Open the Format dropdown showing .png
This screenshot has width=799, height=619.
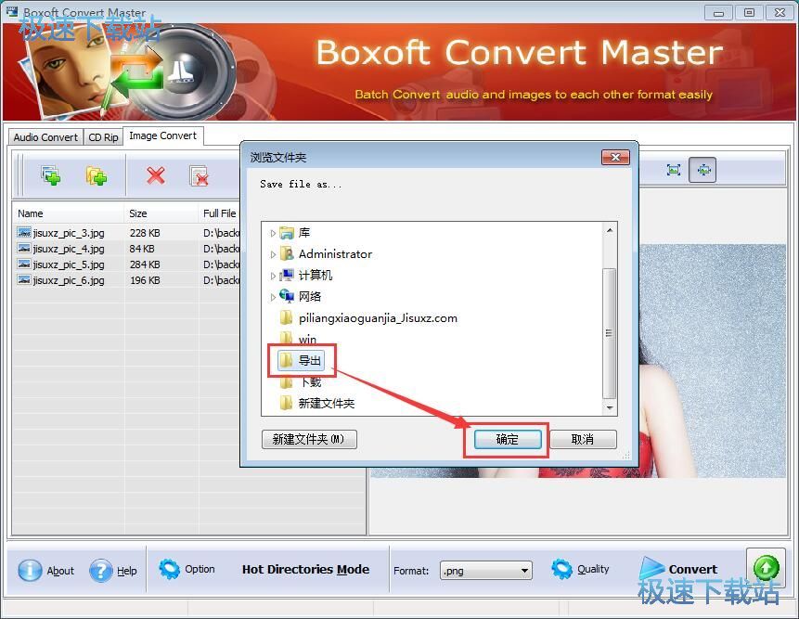coord(485,571)
